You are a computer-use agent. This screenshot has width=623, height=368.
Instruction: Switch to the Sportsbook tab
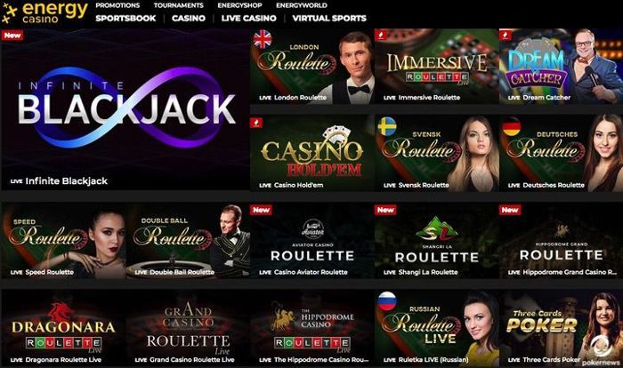(125, 19)
